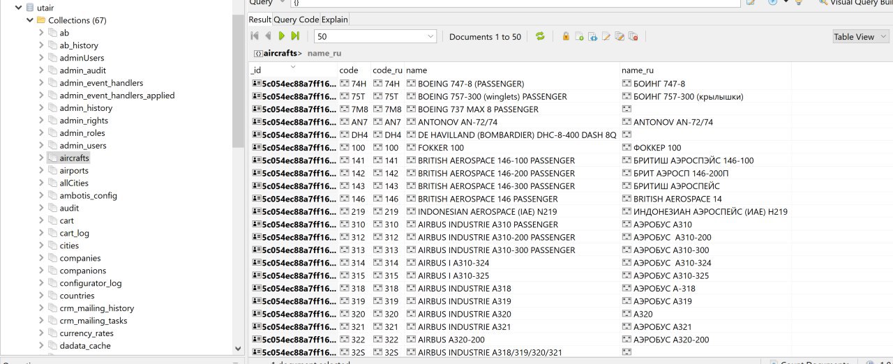Viewport: 893px width, 364px height.
Task: Click the sort arrow on _id column
Action: 293,67
